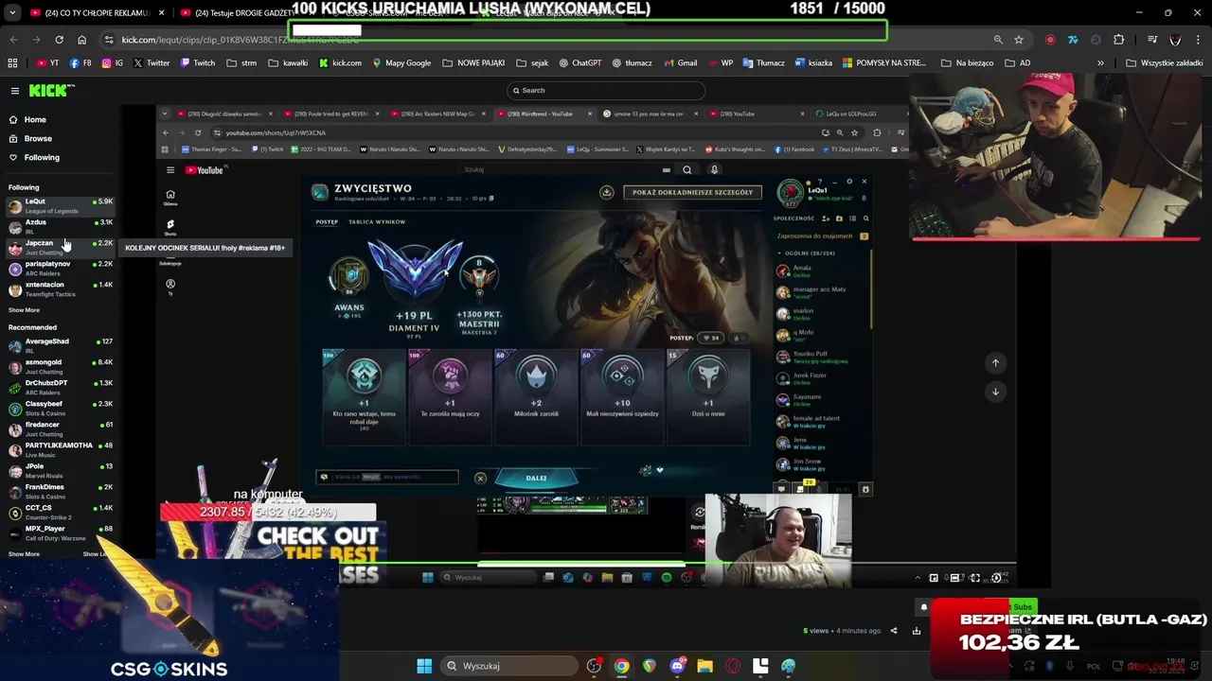Open FrankDimes recommended channel
The width and height of the screenshot is (1212, 681).
pyautogui.click(x=61, y=492)
